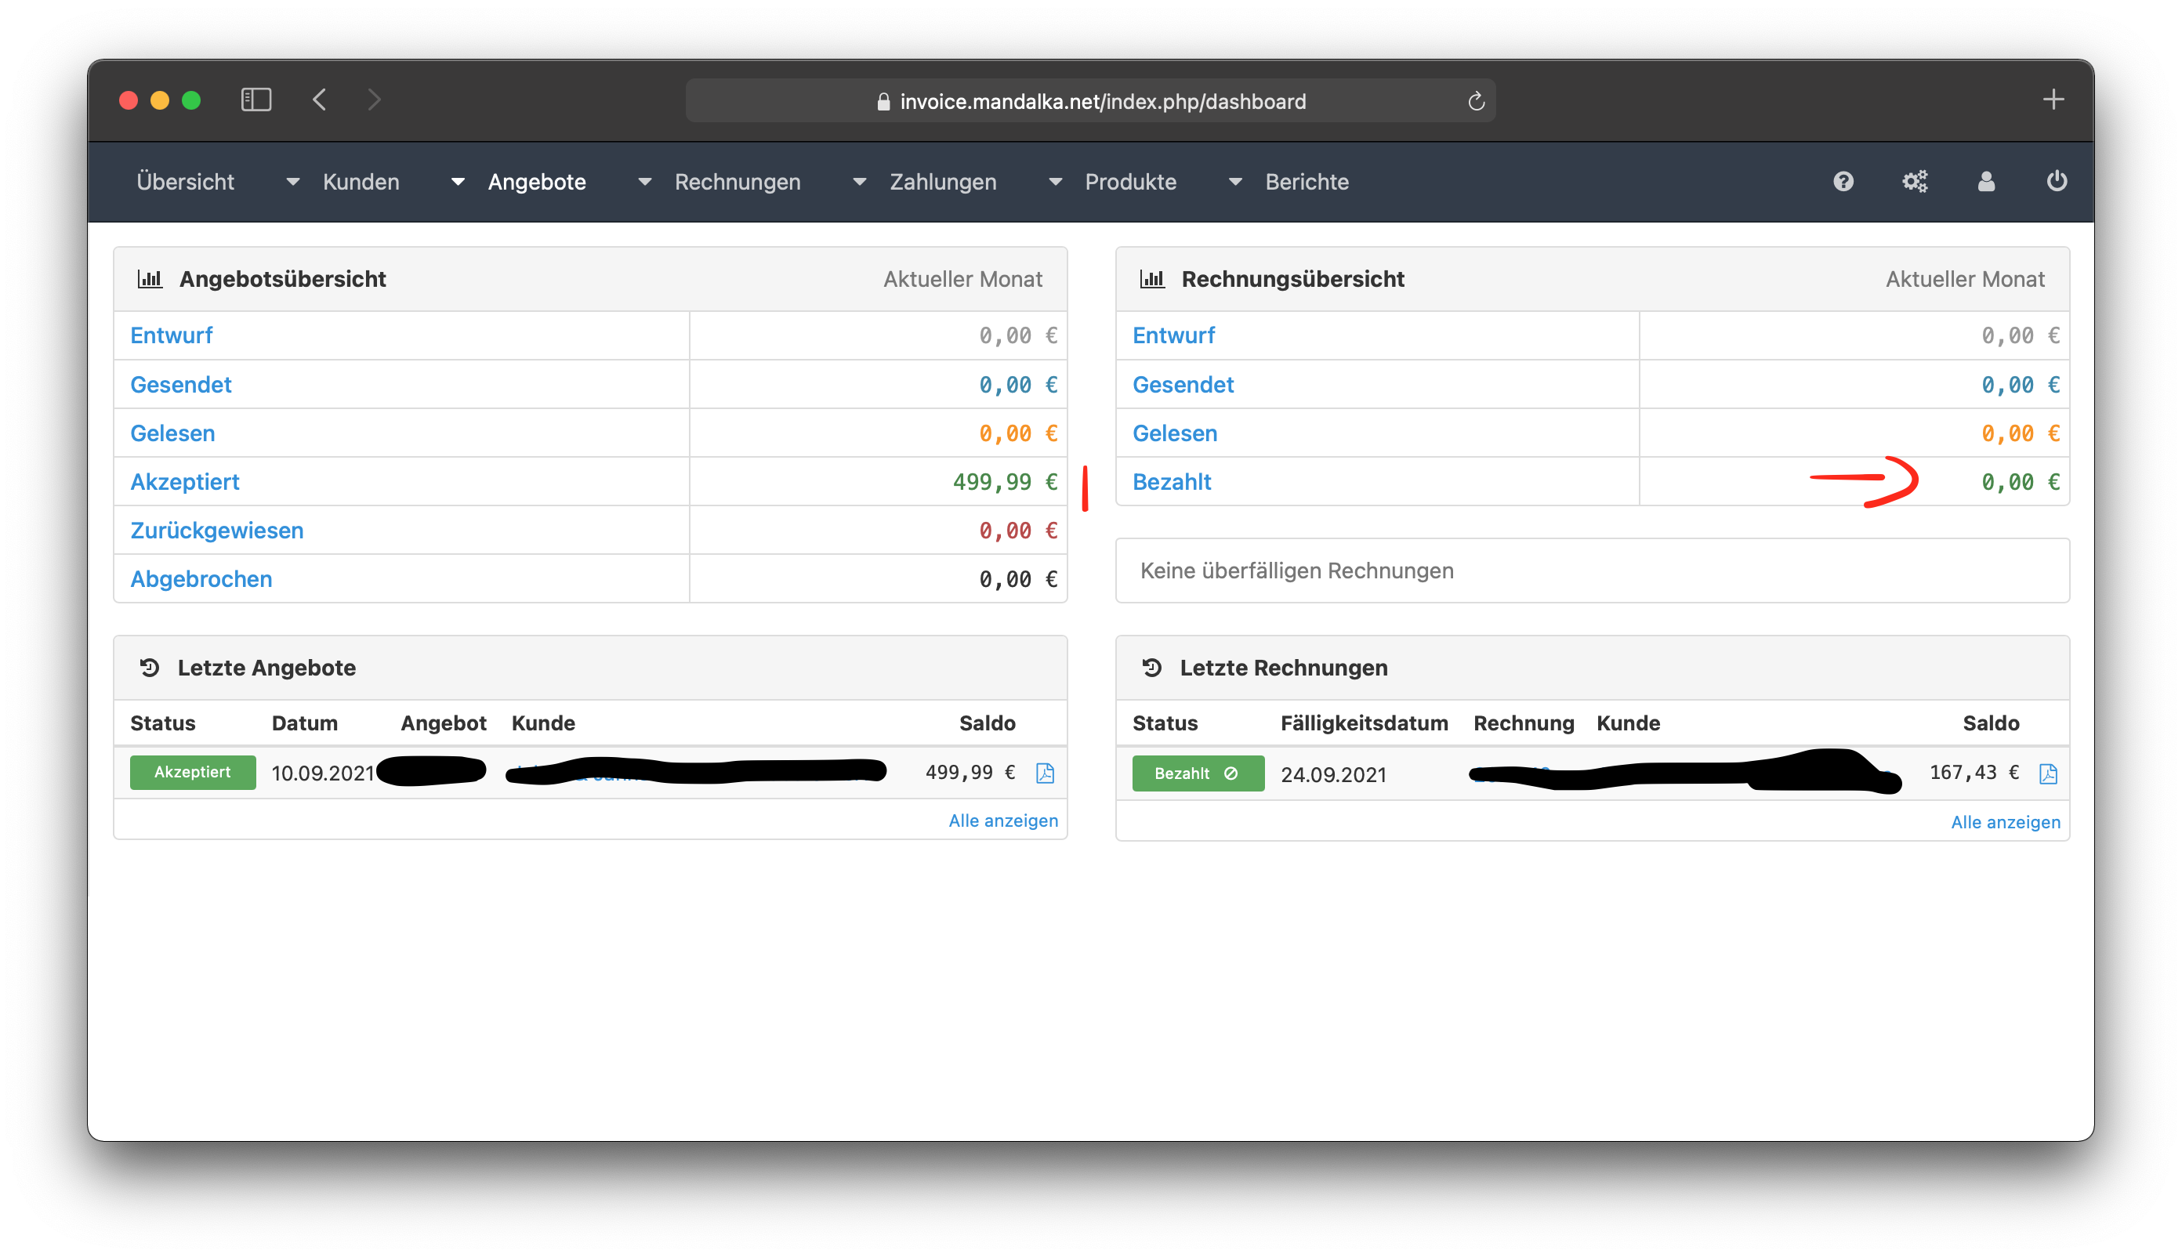2182x1257 pixels.
Task: Log out using the power icon
Action: 2056,181
